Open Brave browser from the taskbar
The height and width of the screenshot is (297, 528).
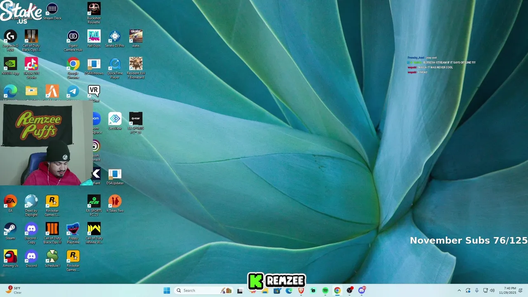(301, 290)
